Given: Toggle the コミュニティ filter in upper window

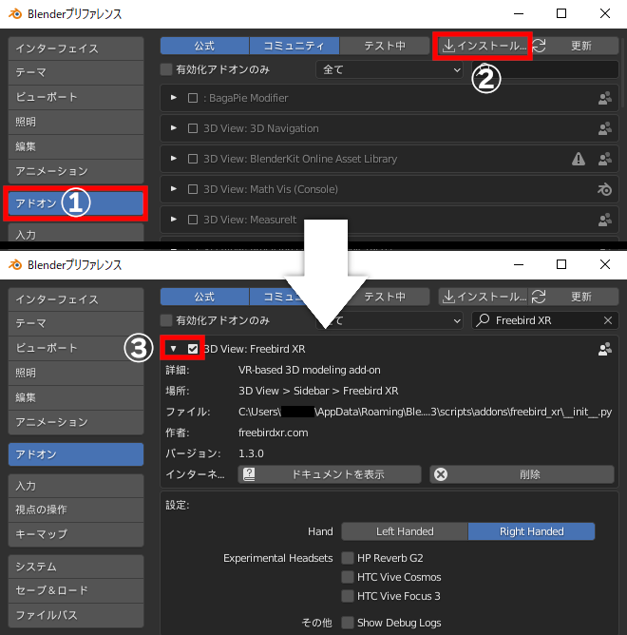Looking at the screenshot, I should (x=294, y=46).
